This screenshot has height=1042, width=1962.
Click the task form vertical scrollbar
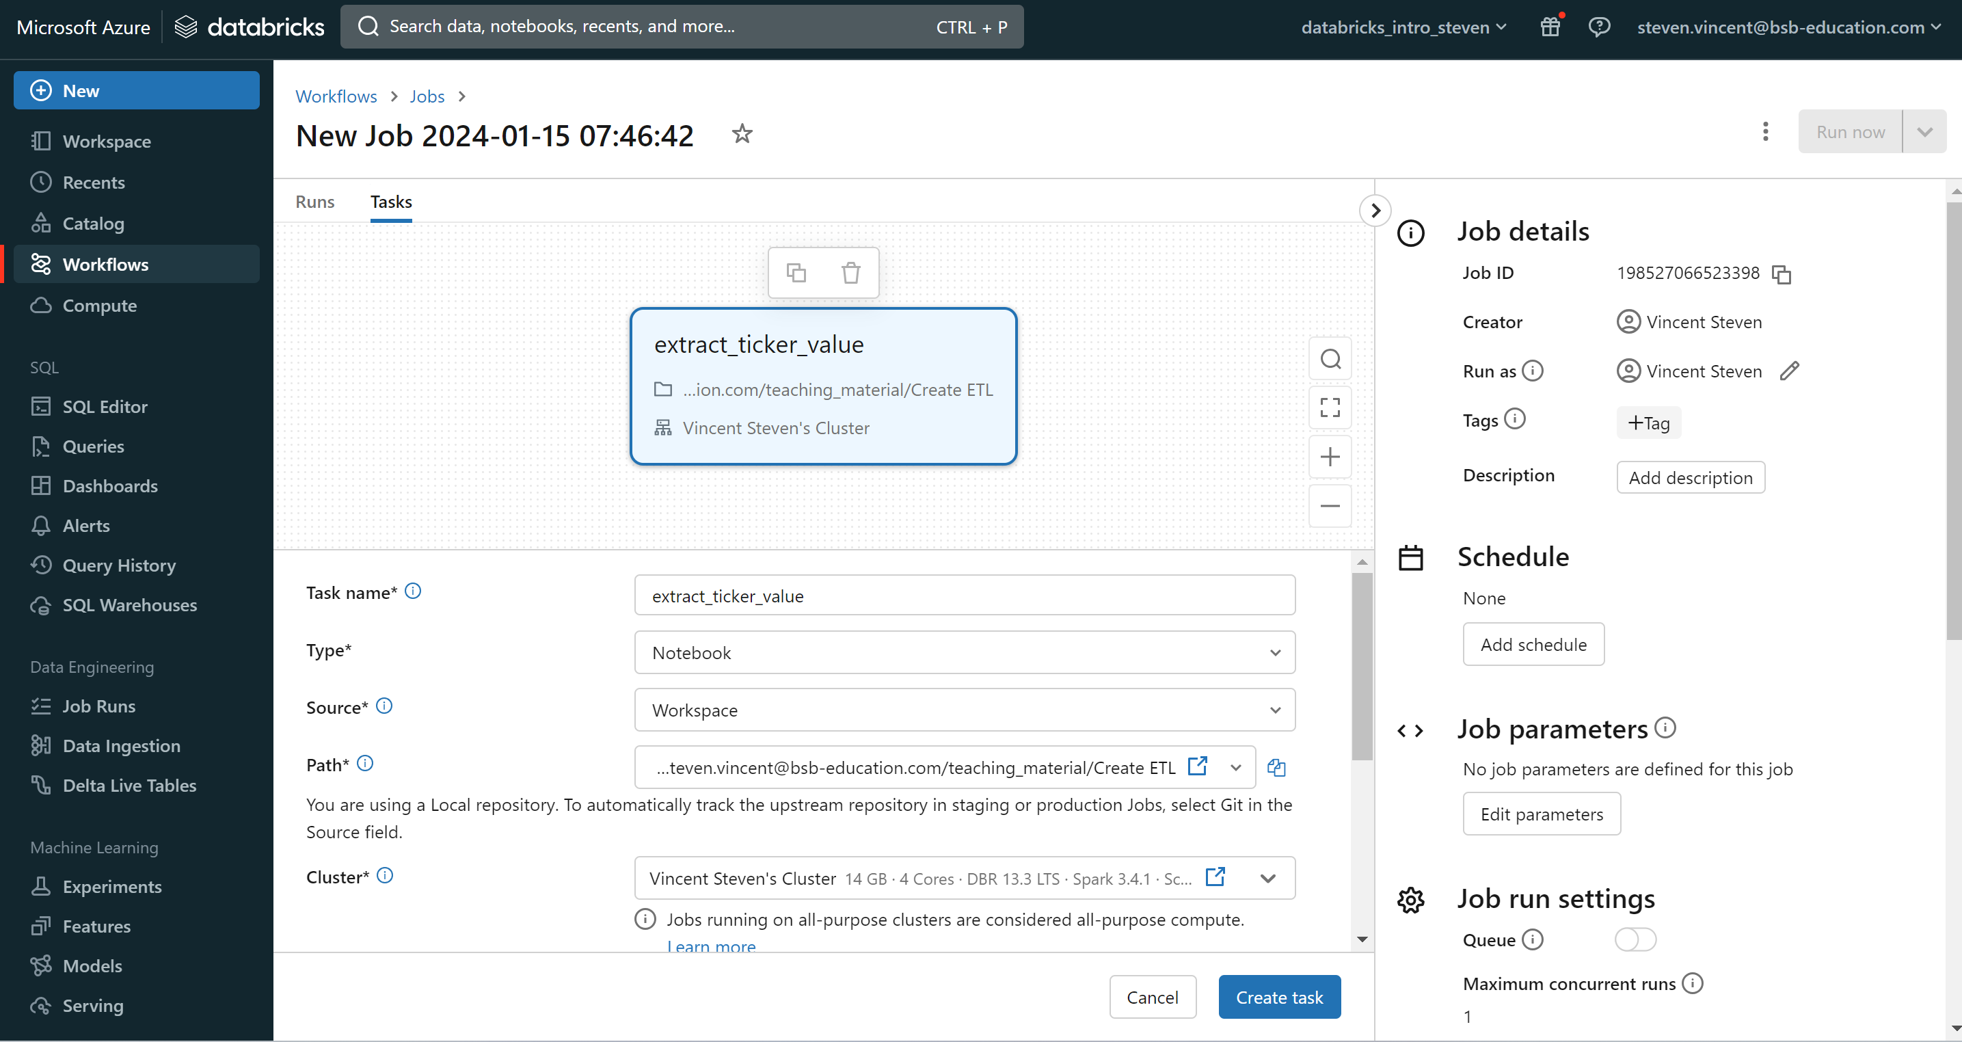point(1362,667)
